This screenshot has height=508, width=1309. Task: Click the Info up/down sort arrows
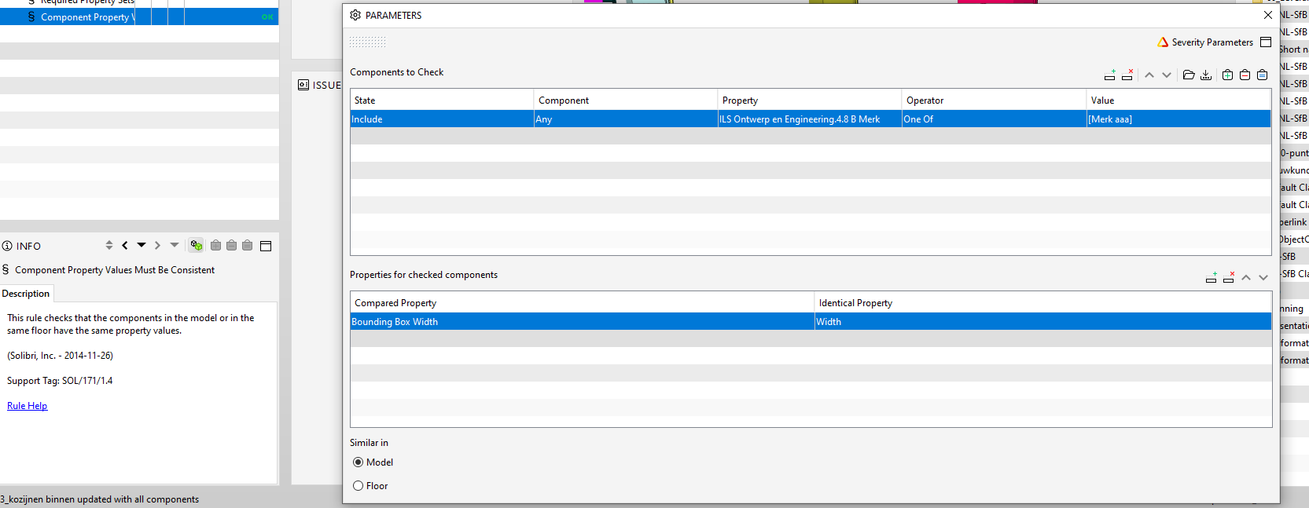pos(109,246)
